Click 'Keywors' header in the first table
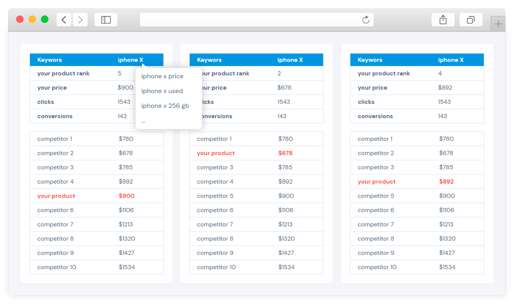Screen dimensions: 514x304 50,60
